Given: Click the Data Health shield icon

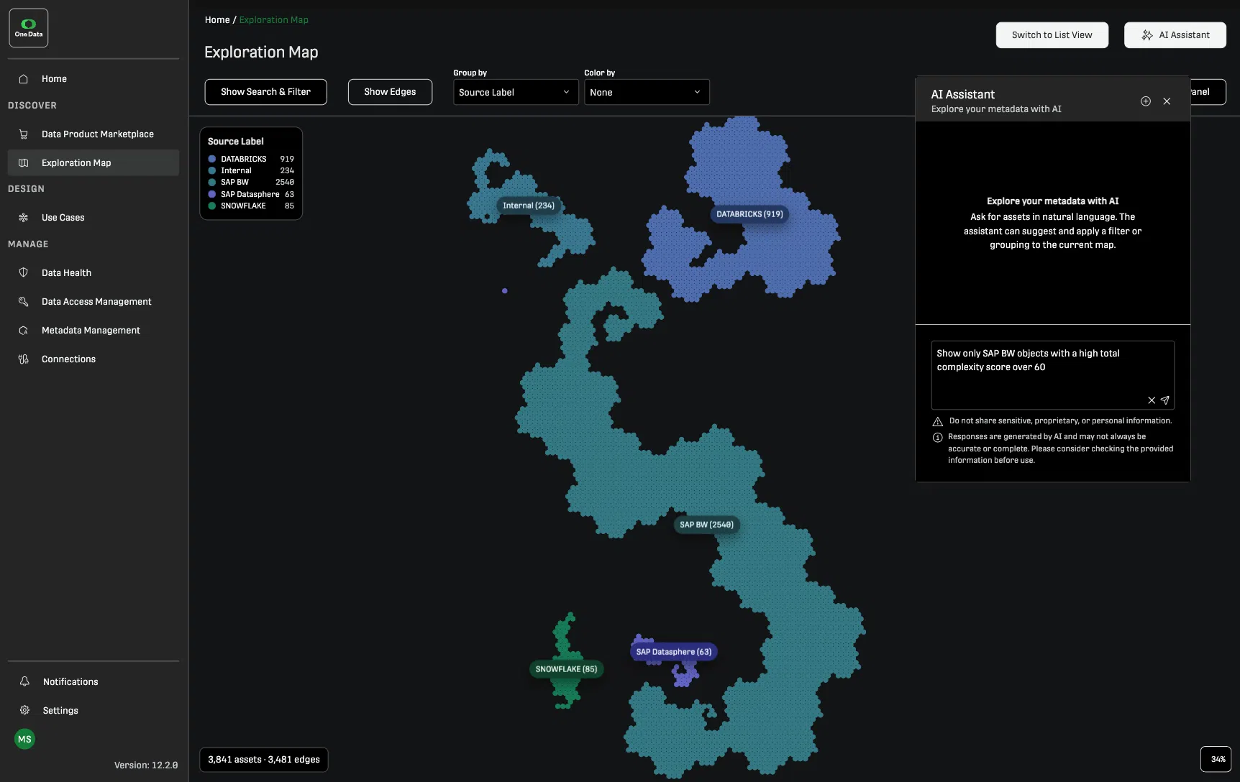Looking at the screenshot, I should pyautogui.click(x=24, y=273).
